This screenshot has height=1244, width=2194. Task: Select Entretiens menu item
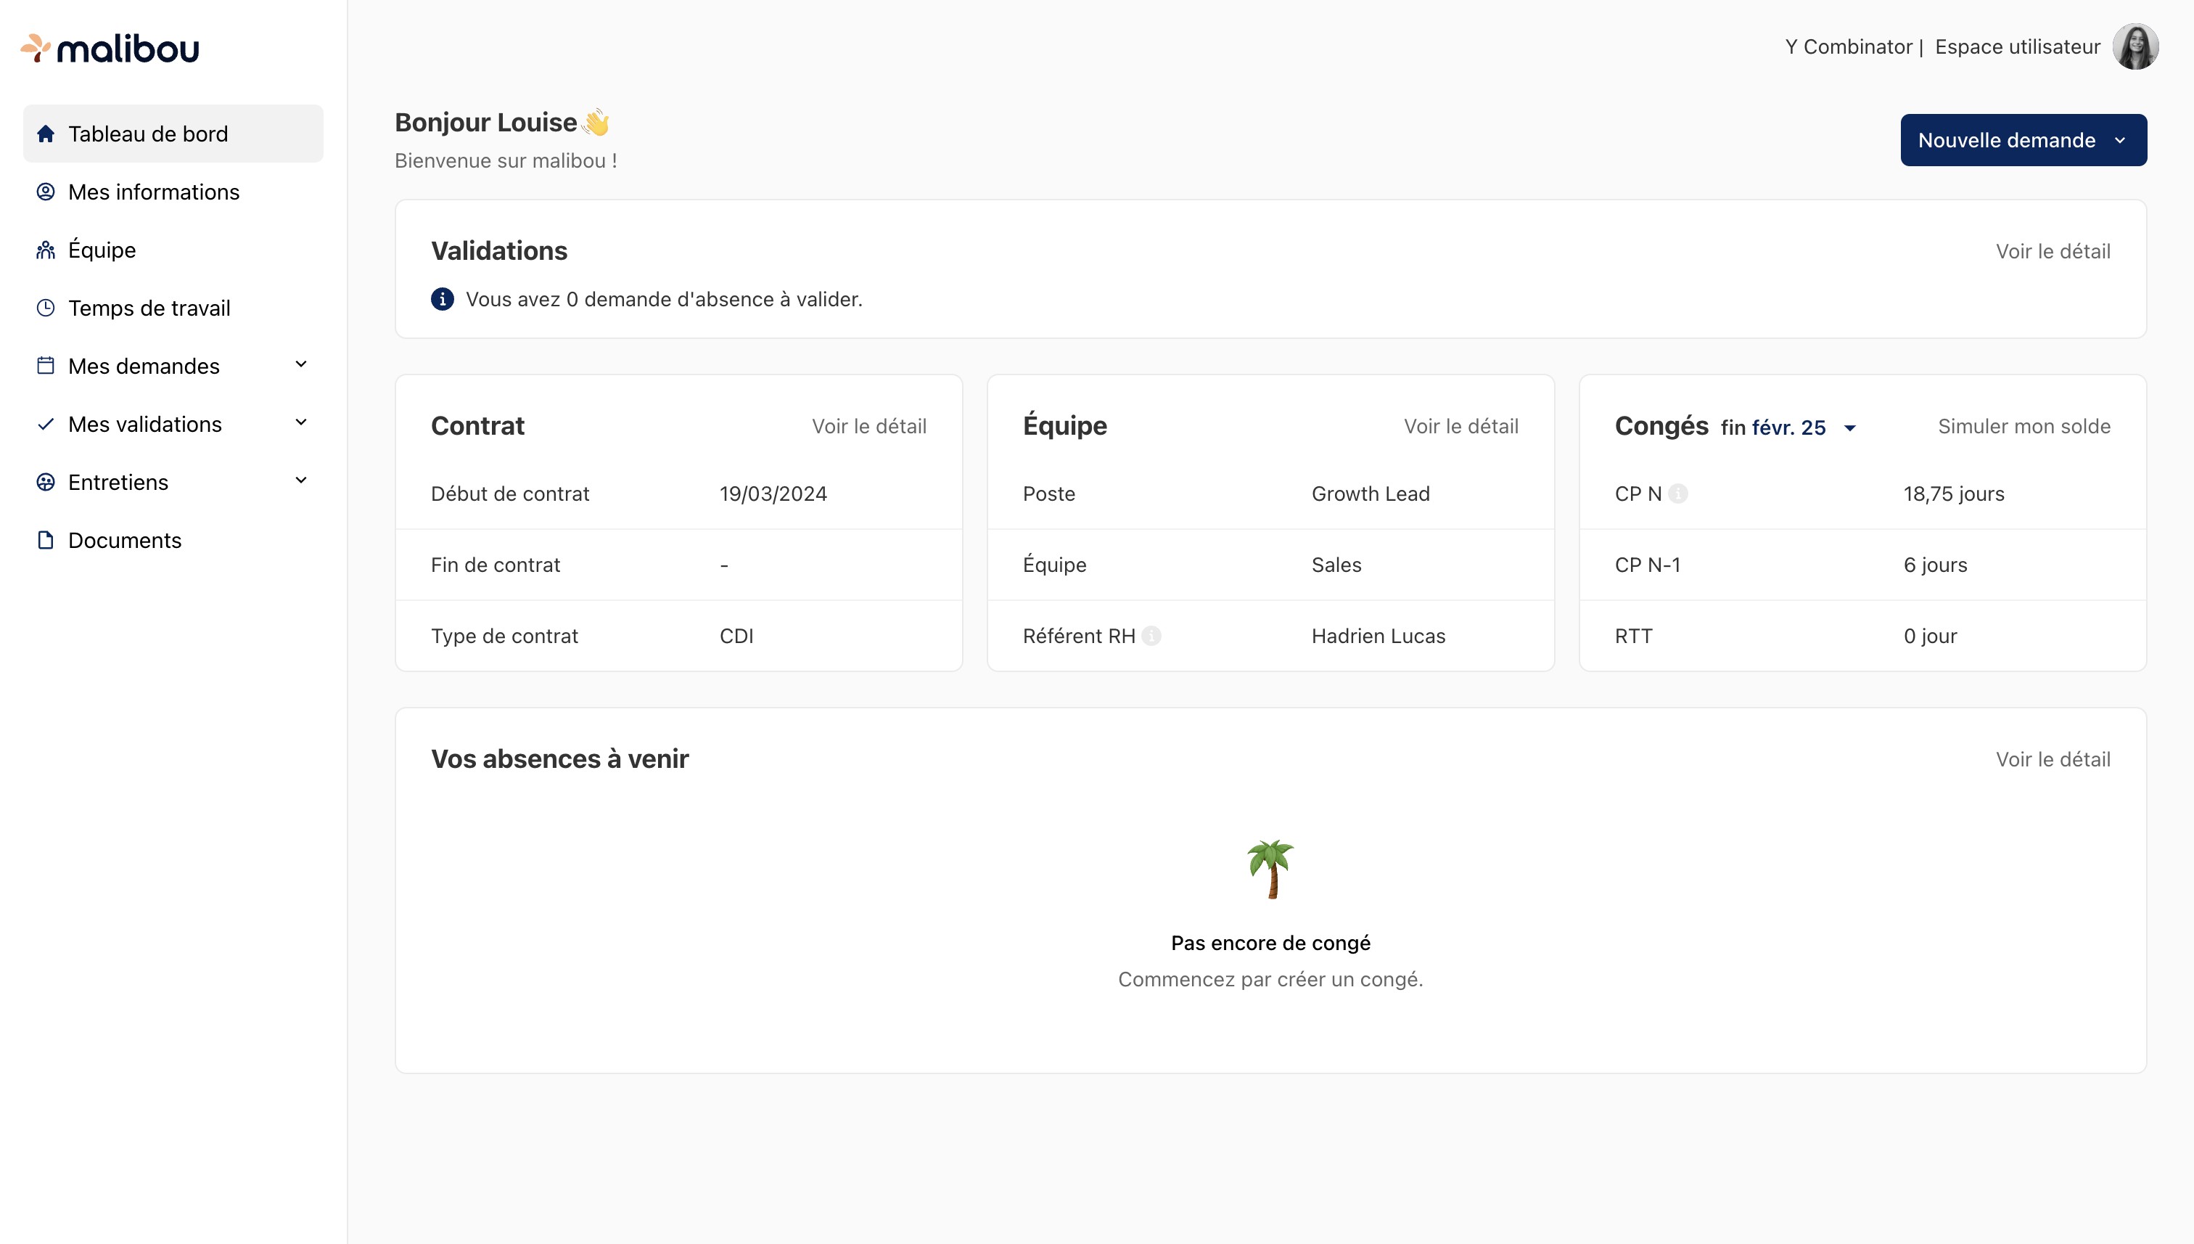pyautogui.click(x=173, y=482)
